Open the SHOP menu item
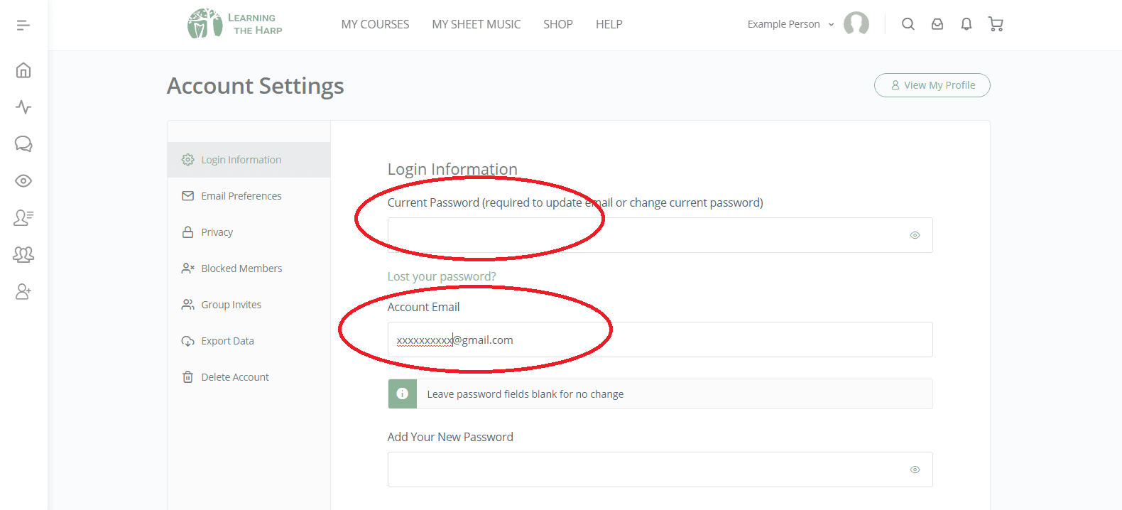Viewport: 1122px width, 510px height. 558,24
